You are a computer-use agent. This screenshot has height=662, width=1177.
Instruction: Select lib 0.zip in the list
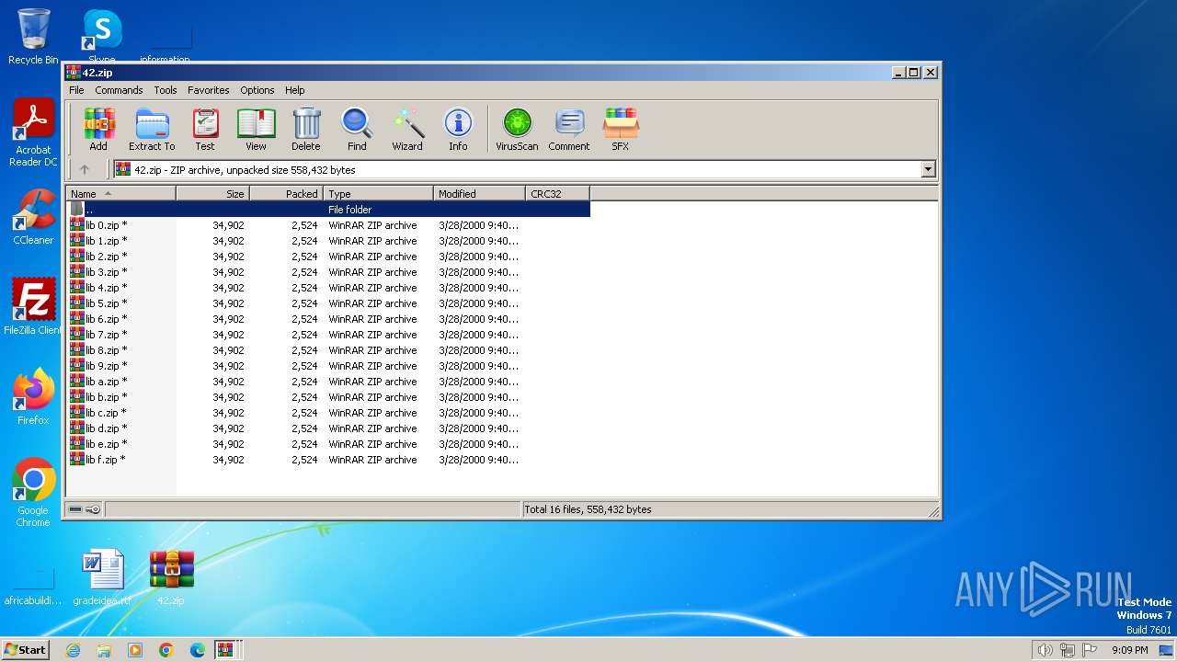pyautogui.click(x=328, y=225)
